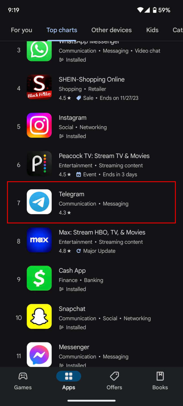Open the Snapchat ghost icon
The width and height of the screenshot is (183, 406).
[x=39, y=316]
